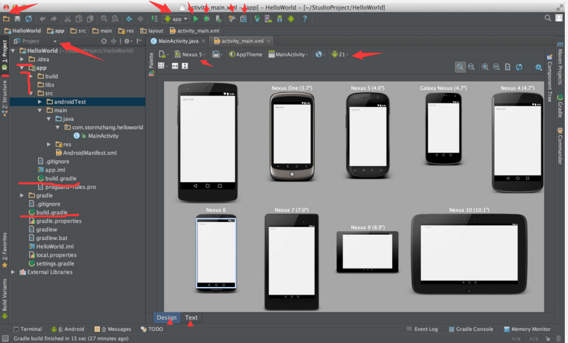Toggle layout height expand icon
The image size is (568, 343).
point(185,66)
